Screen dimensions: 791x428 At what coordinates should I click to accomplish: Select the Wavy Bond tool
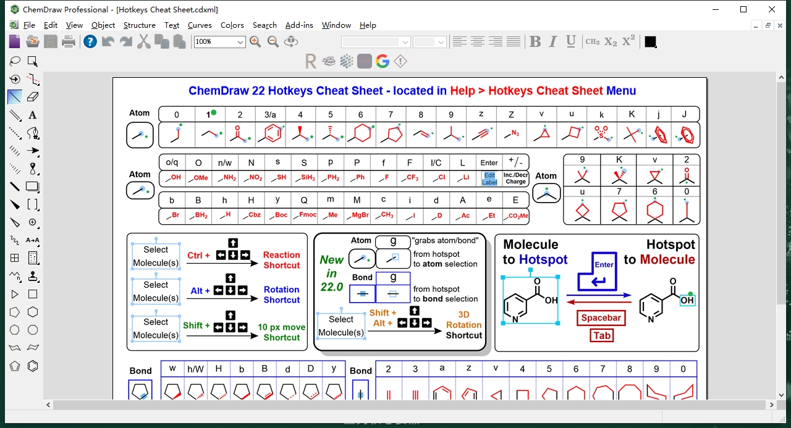coord(15,240)
